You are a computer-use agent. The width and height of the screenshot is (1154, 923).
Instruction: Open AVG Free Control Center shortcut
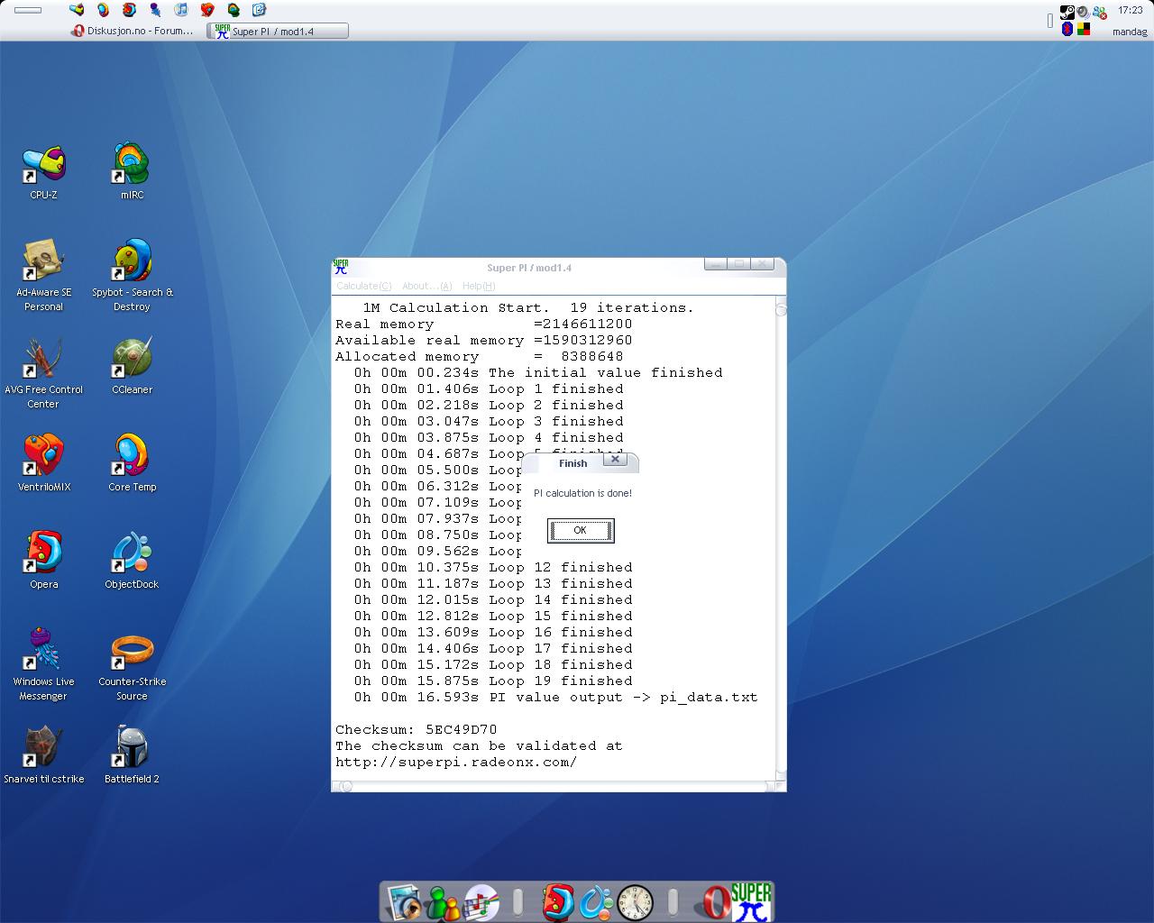coord(43,373)
